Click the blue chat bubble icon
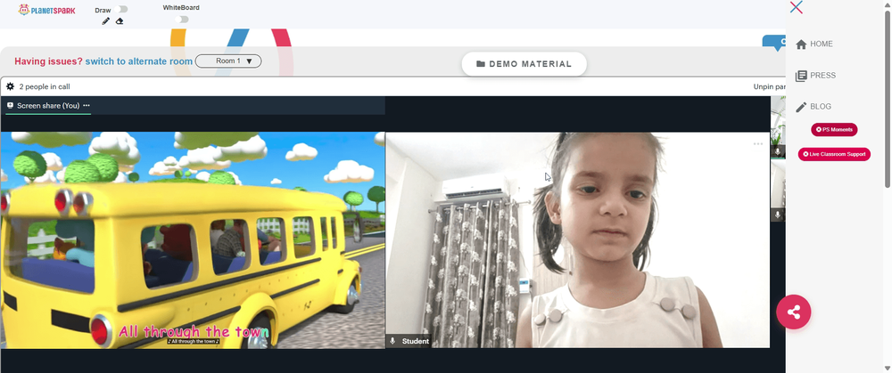The width and height of the screenshot is (892, 373). (775, 43)
